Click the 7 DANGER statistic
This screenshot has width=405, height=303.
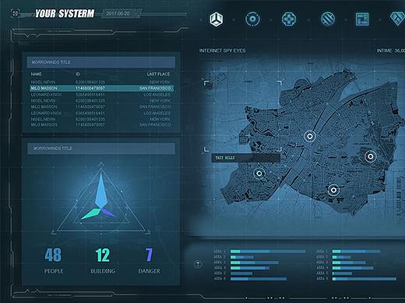(x=149, y=260)
